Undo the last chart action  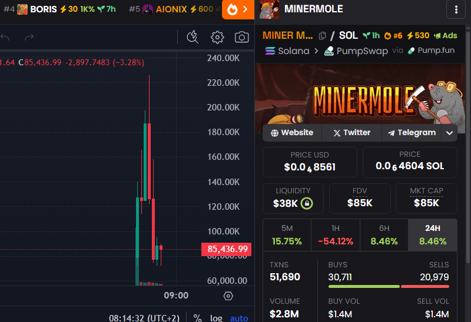pos(5,37)
